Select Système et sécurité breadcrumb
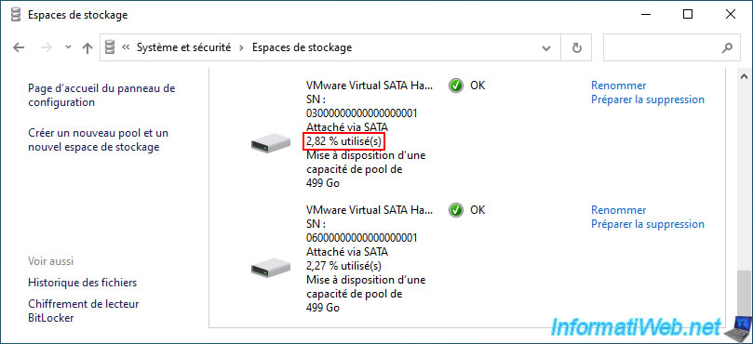Screen dimensions: 753x344 pyautogui.click(x=184, y=47)
